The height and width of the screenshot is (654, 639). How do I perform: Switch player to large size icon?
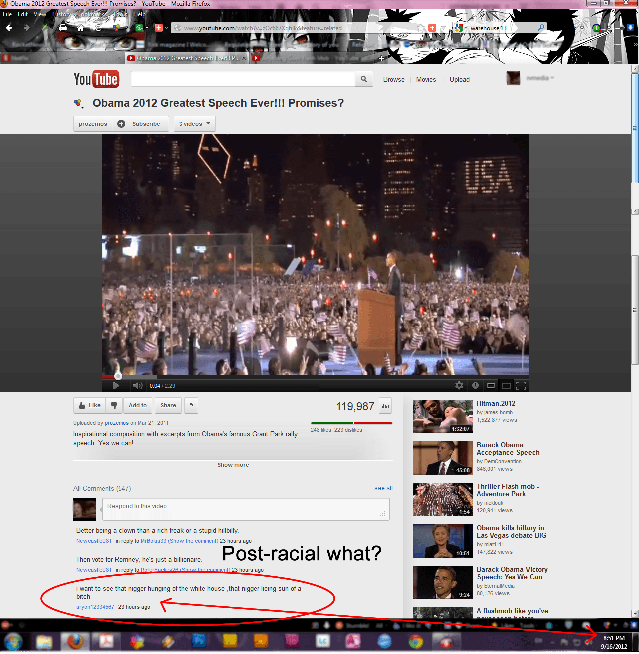506,385
